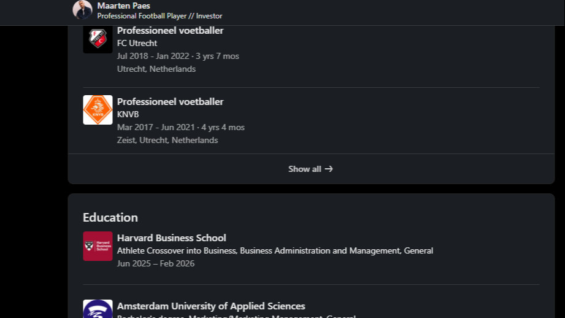565x318 pixels.
Task: Open Amsterdam University of Applied Sciences name
Action: [211, 306]
